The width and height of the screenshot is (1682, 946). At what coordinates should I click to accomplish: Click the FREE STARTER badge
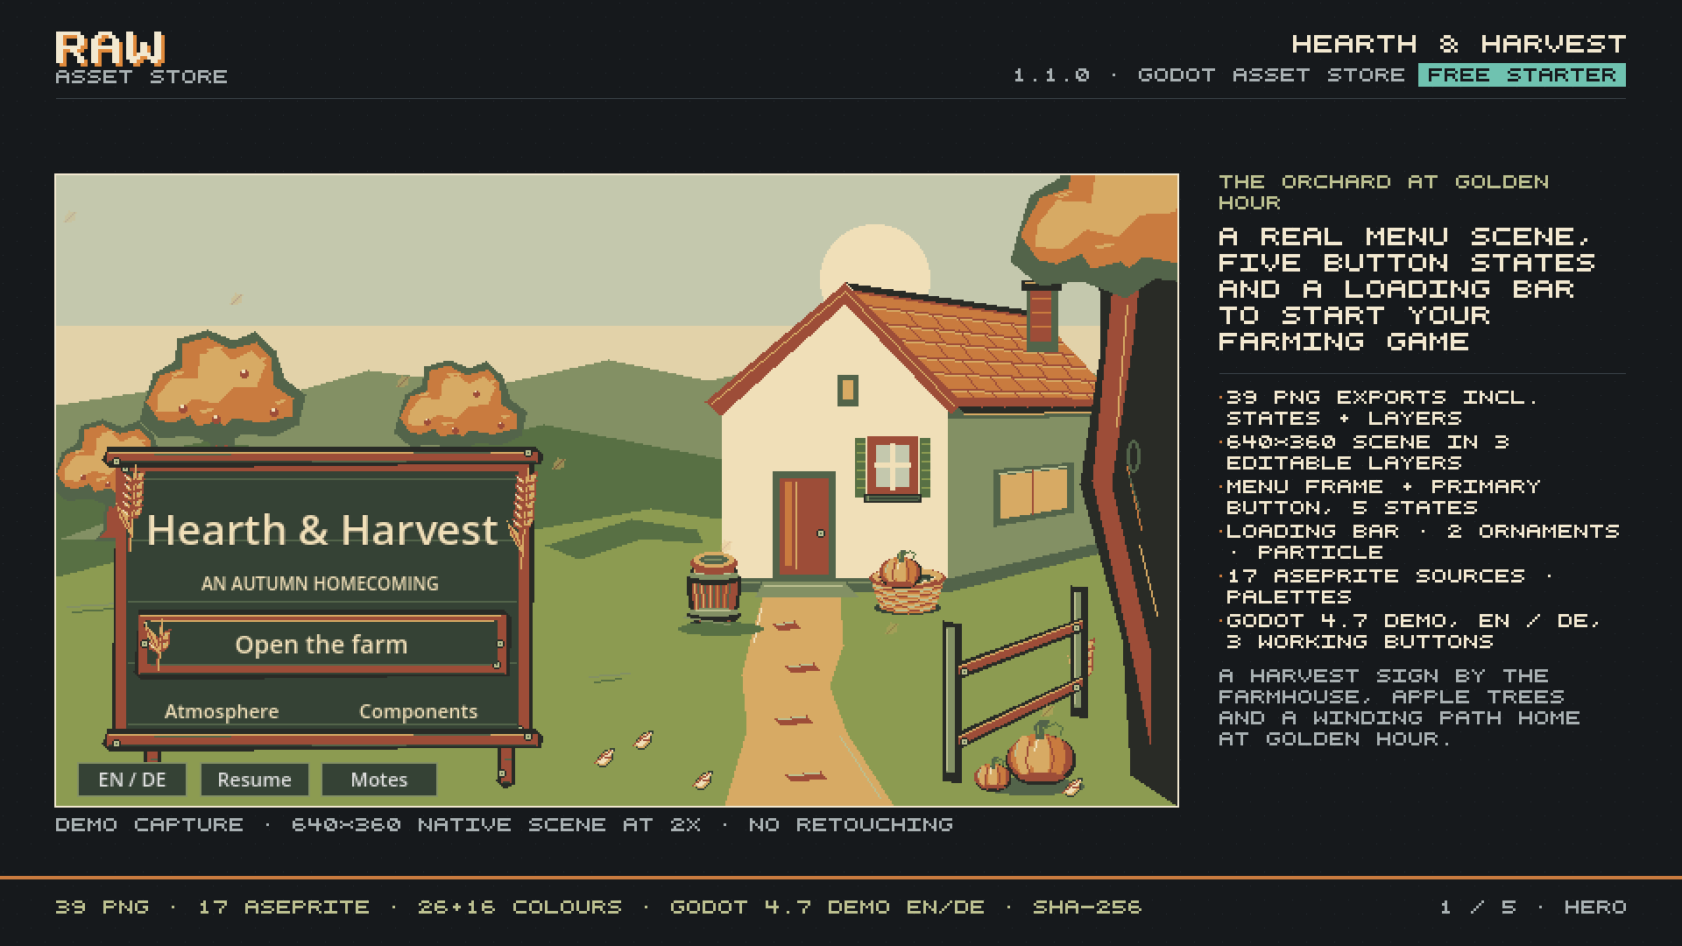point(1522,75)
